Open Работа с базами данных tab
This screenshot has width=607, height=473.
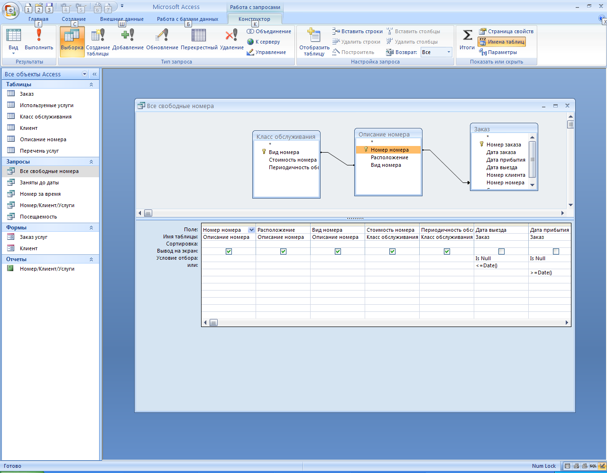[188, 19]
